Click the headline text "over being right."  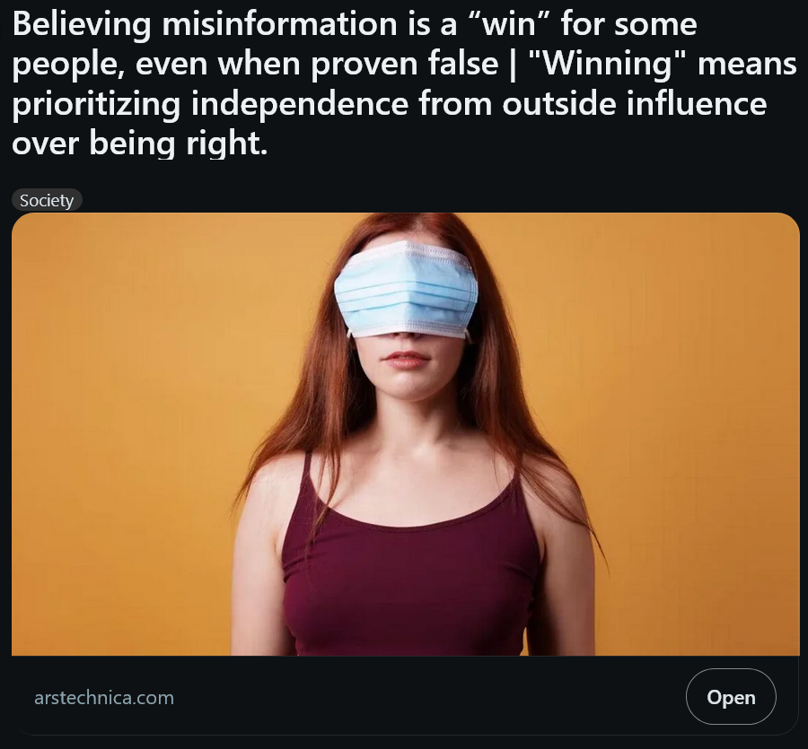pyautogui.click(x=140, y=144)
